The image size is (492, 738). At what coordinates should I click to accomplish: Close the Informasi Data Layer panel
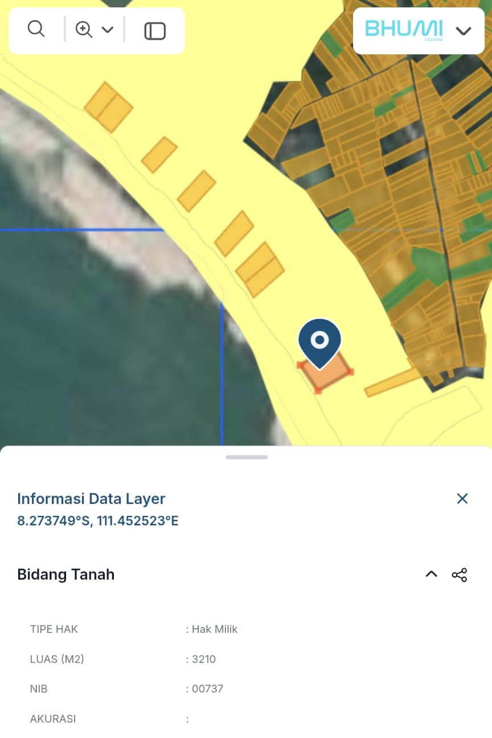tap(462, 498)
